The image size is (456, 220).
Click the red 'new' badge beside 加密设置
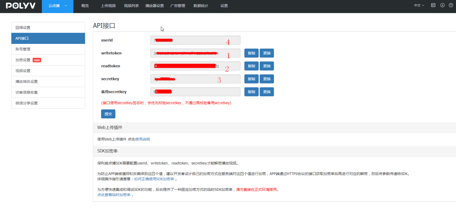point(37,60)
